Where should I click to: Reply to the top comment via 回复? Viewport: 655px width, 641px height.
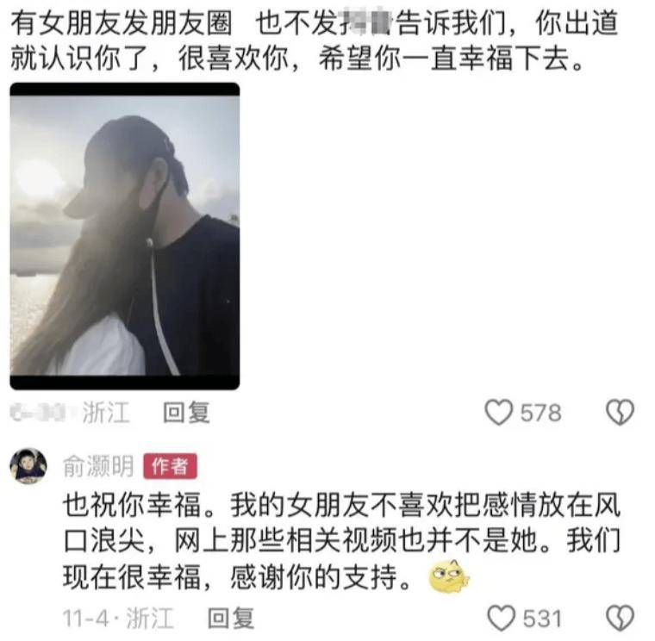click(x=186, y=413)
